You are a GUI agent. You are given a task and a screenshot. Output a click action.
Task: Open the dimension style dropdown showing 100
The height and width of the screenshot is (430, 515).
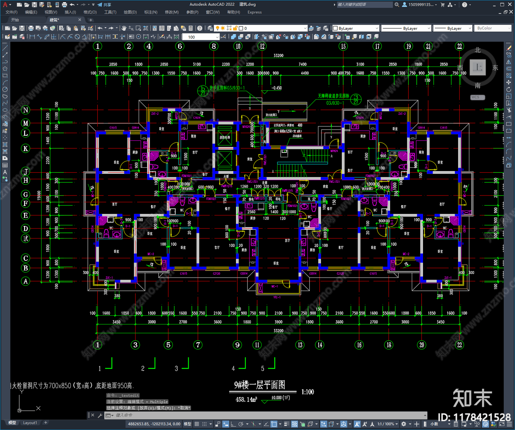click(201, 37)
